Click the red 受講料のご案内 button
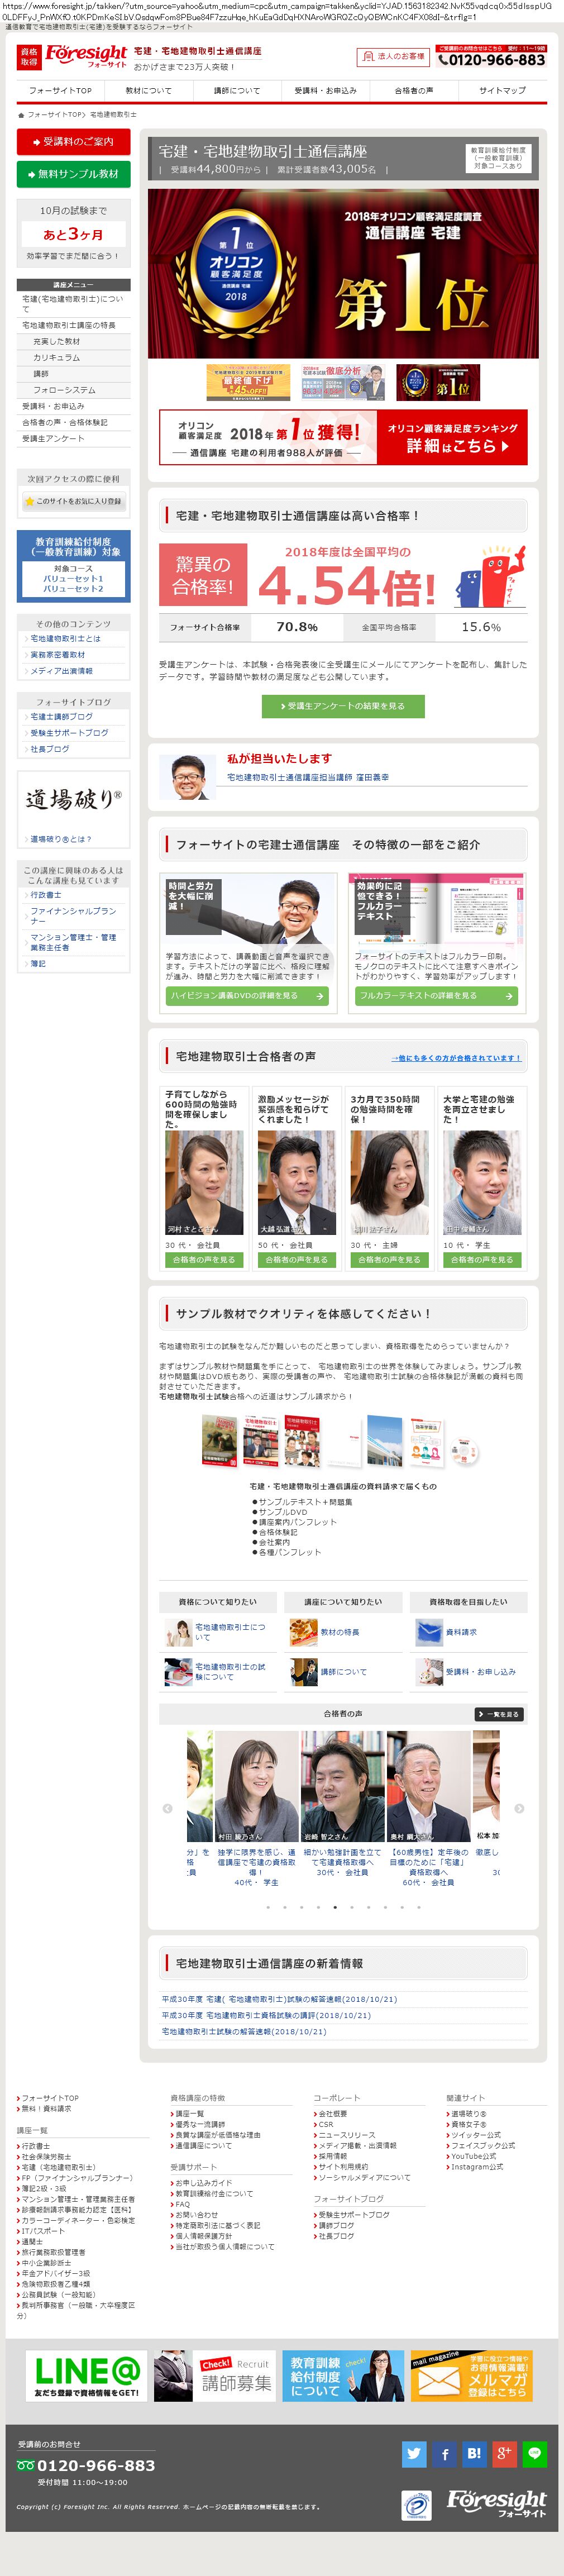 point(73,142)
